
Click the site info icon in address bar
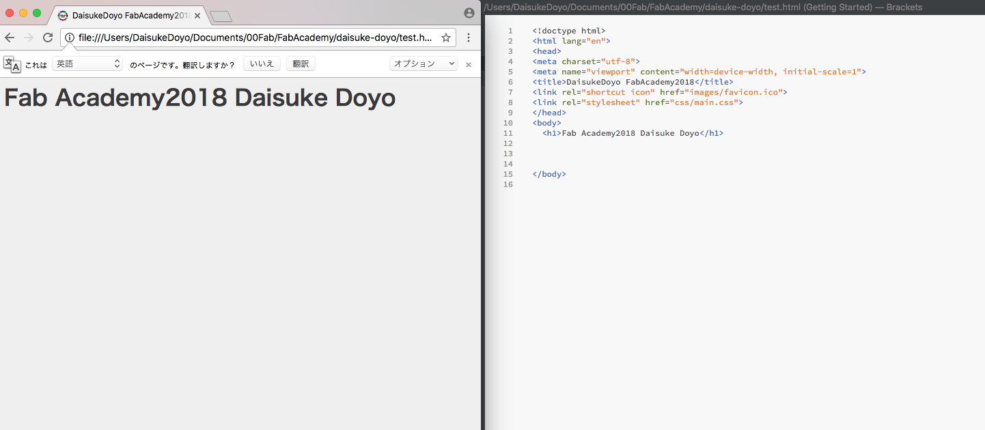tap(70, 38)
